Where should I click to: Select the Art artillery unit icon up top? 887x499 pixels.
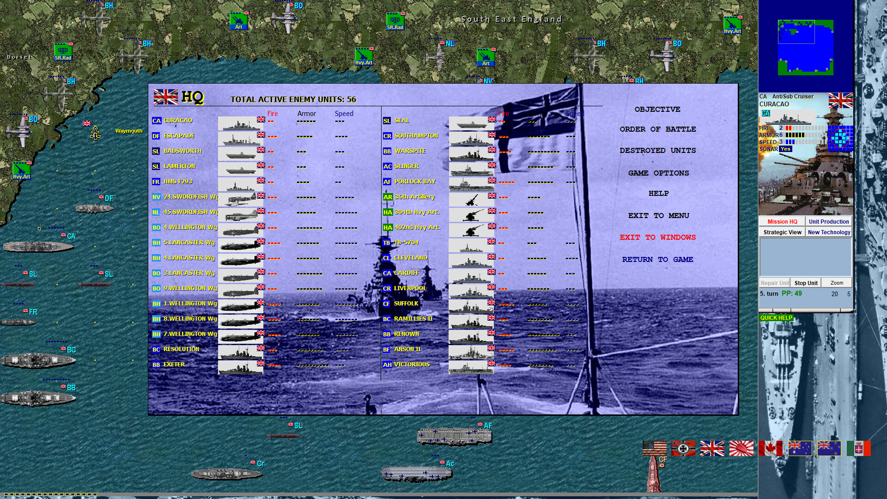(x=238, y=21)
